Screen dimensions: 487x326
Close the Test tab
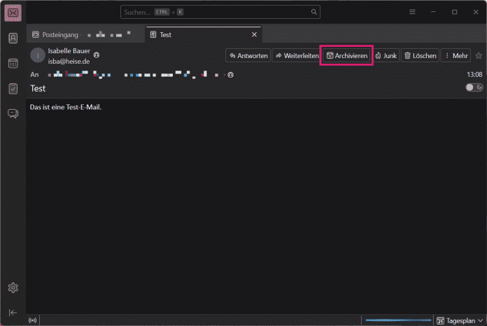254,34
